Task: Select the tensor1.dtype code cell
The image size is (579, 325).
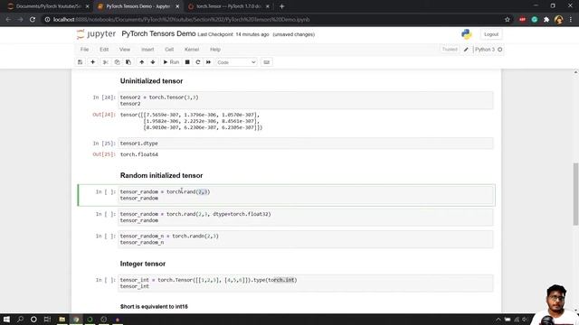Action: click(306, 144)
